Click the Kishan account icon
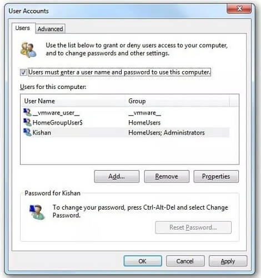Image resolution: width=261 pixels, height=278 pixels. pyautogui.click(x=27, y=132)
